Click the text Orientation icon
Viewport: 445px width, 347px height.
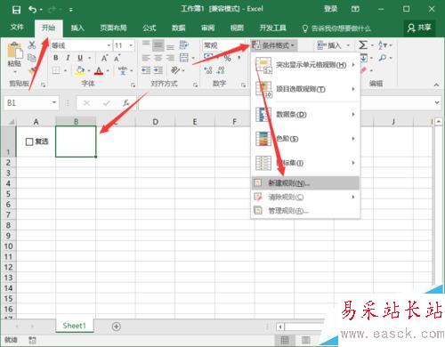[x=175, y=70]
